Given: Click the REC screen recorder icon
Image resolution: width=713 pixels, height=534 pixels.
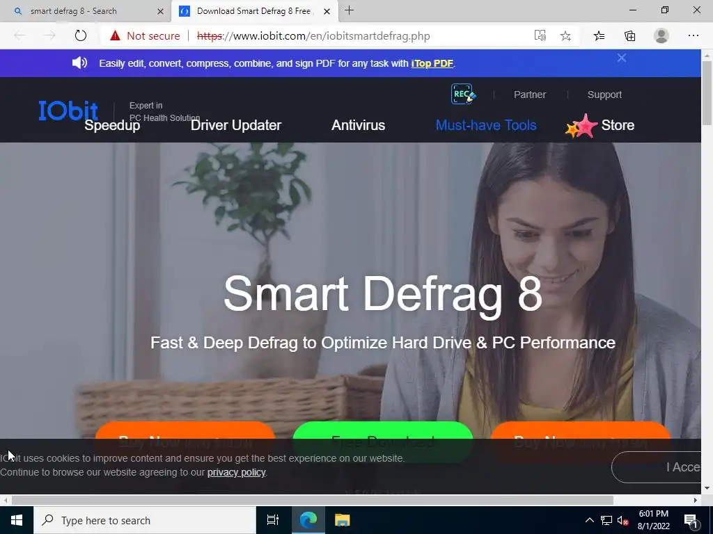Looking at the screenshot, I should [x=463, y=94].
